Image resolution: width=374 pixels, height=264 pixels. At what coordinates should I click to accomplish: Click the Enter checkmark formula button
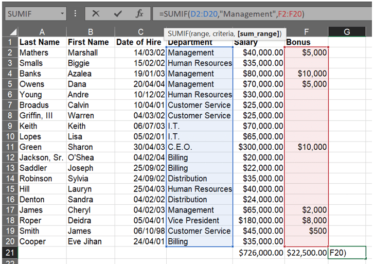point(118,13)
